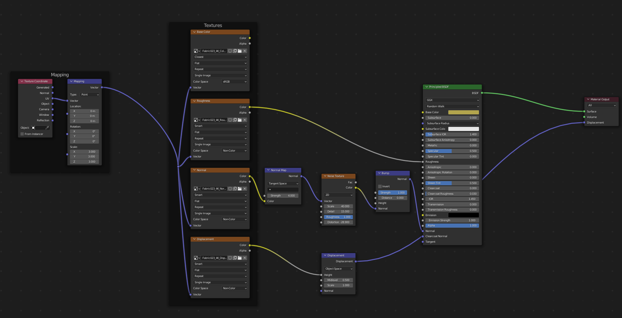Click UV output socket on Texture Coordinate

pyautogui.click(x=53, y=98)
